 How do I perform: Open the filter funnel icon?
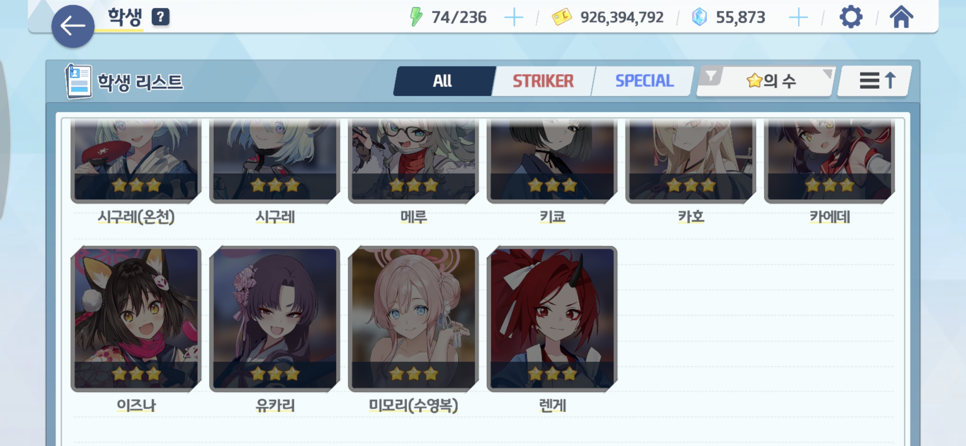711,76
